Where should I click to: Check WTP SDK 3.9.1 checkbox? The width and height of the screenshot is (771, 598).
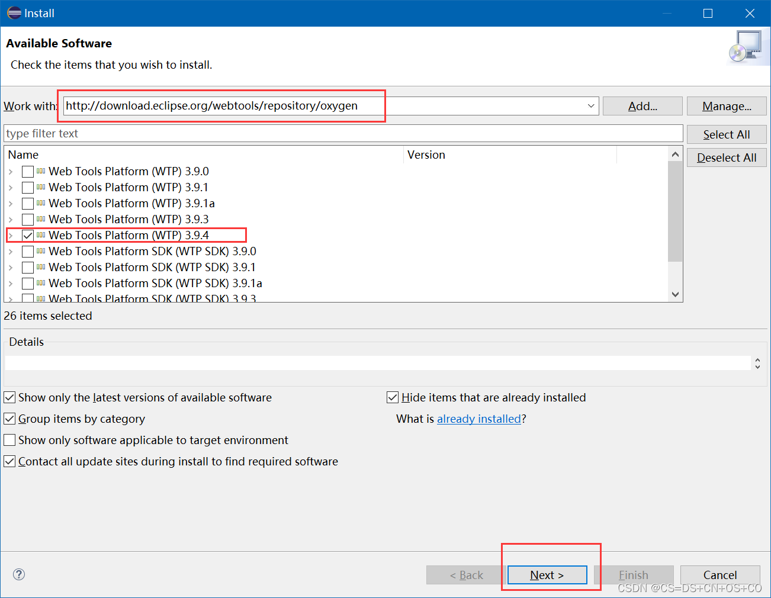pos(28,268)
